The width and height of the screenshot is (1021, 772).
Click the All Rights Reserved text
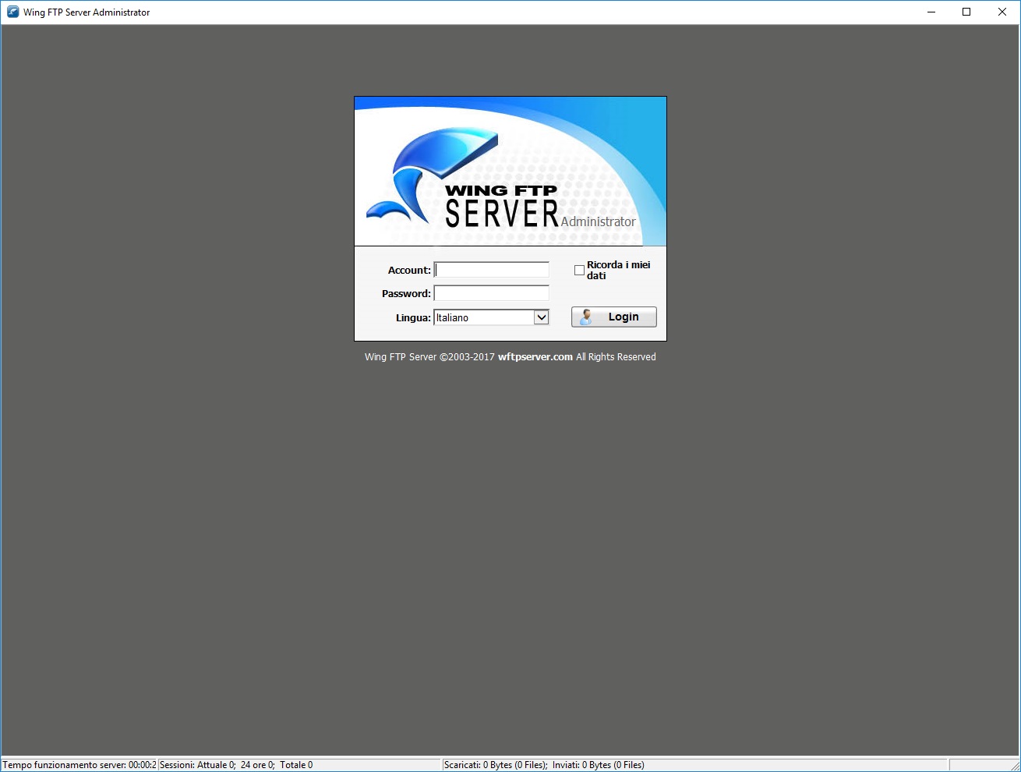[x=616, y=357]
